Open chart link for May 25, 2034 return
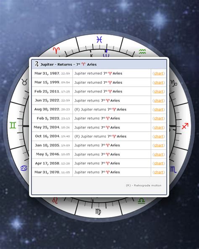 pyautogui.click(x=159, y=127)
